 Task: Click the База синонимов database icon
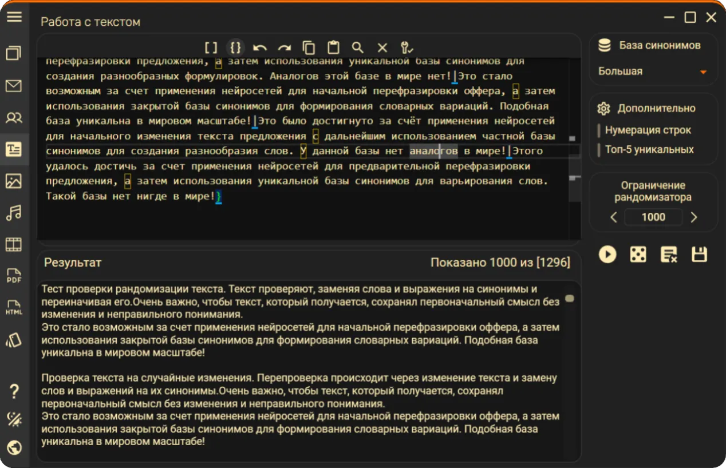coord(604,45)
